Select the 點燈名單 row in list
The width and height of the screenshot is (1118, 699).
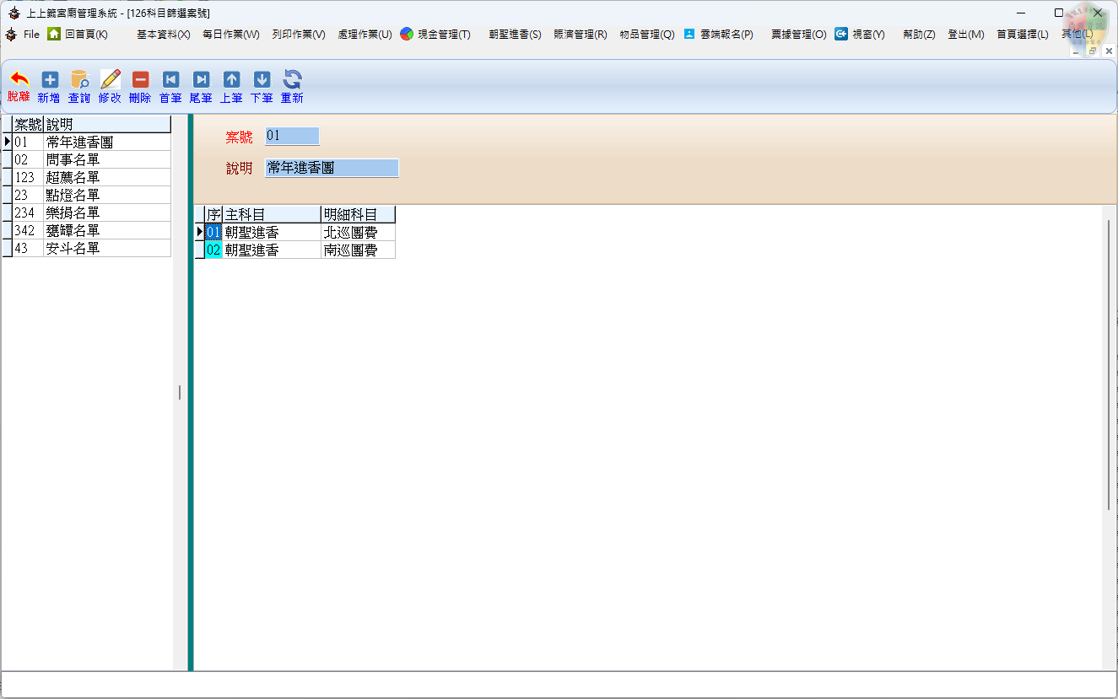coord(73,195)
